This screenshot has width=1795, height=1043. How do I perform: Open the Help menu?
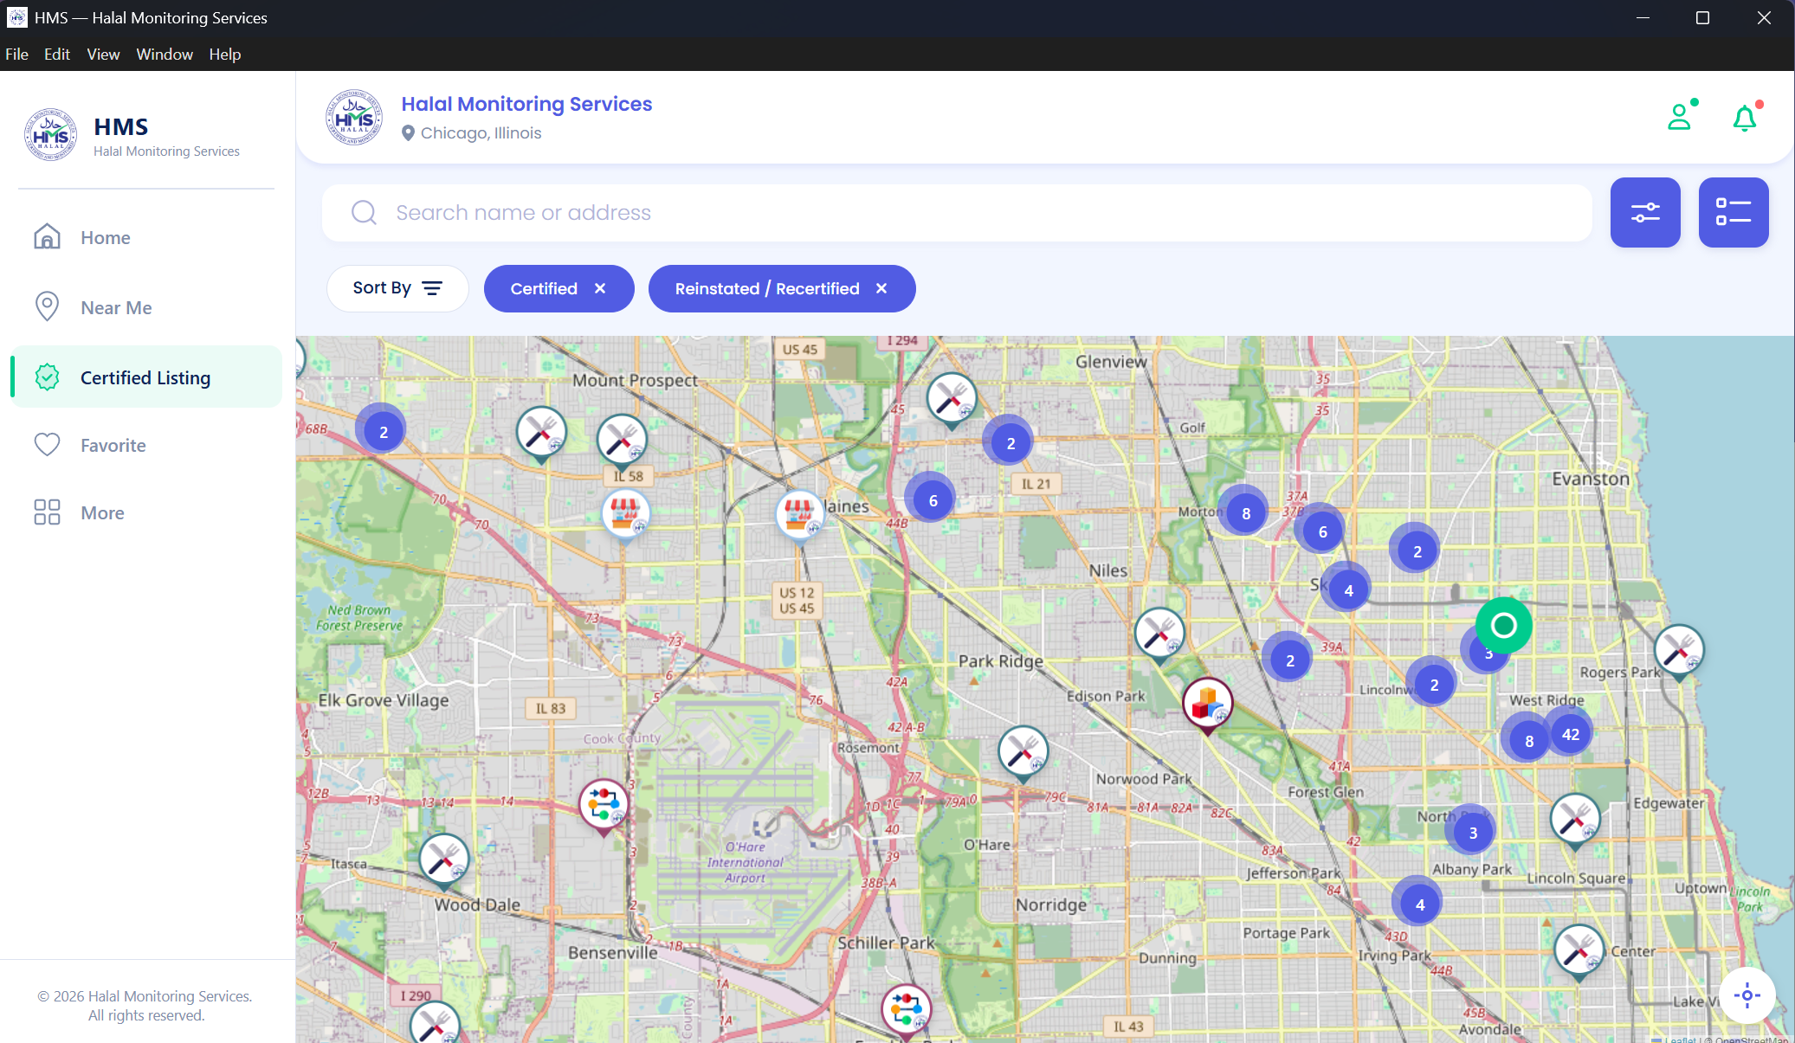point(225,54)
